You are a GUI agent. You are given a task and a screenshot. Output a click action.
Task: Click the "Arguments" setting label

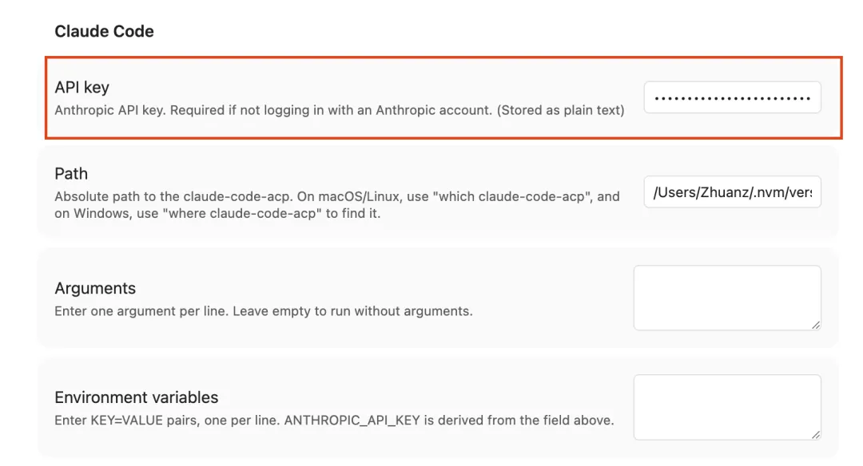(95, 288)
